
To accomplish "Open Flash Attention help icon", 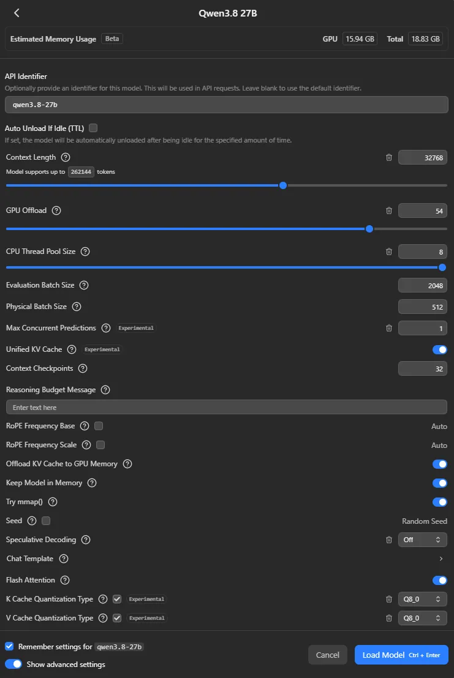I will point(65,580).
